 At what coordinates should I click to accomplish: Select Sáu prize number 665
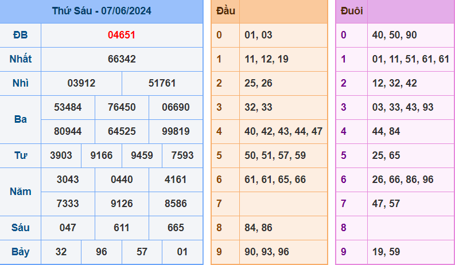tap(176, 228)
